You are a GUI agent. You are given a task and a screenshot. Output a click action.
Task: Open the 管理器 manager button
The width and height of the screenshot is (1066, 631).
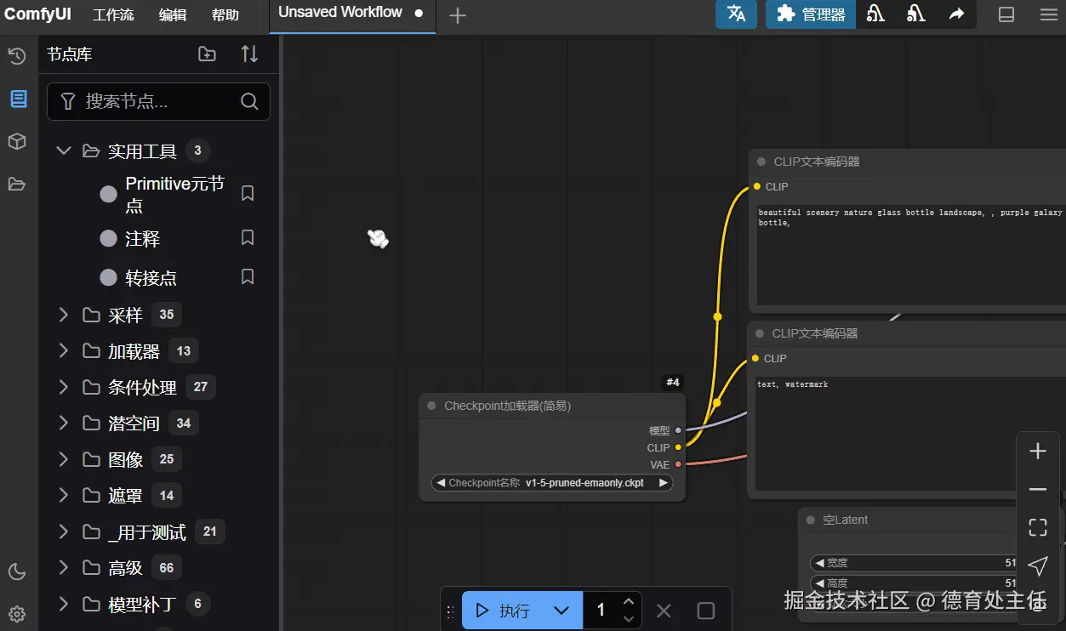[x=811, y=14]
